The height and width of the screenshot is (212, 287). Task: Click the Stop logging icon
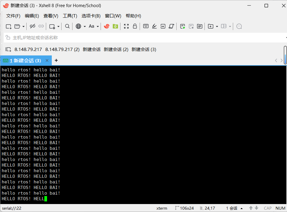pyautogui.click(x=191, y=27)
